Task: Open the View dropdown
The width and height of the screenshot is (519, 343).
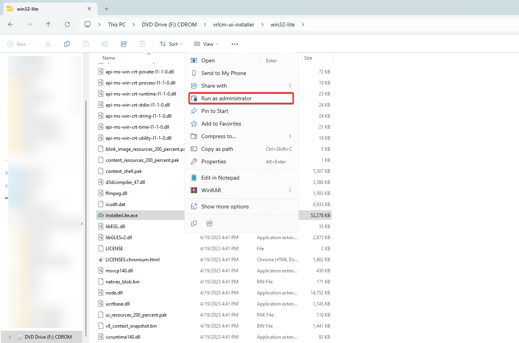Action: (x=206, y=44)
